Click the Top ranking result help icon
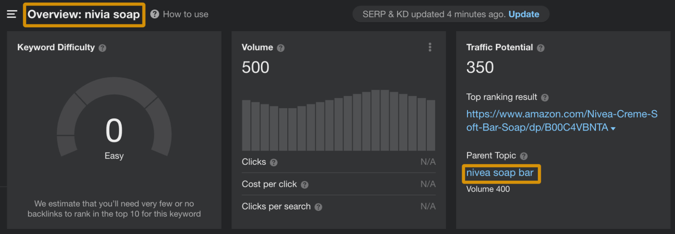675x234 pixels. coord(545,97)
